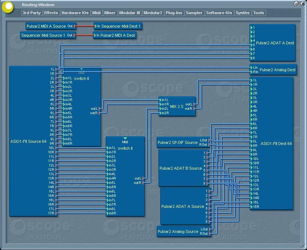Click LOut pad of Pulsar2 Analog Source
The image size is (307, 250).
[x=210, y=229]
